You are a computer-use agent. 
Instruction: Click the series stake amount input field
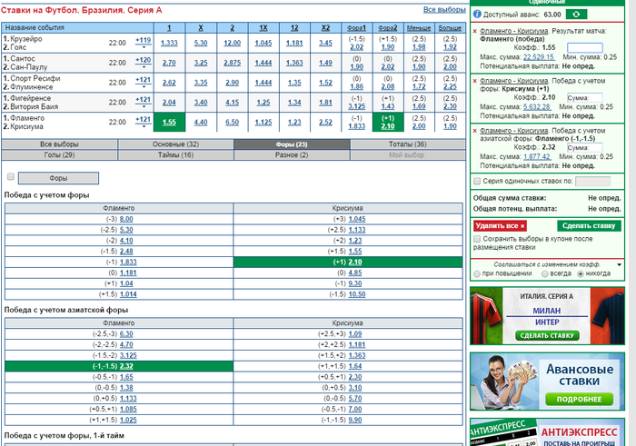592,182
